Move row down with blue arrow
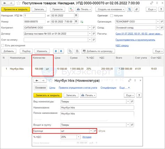Screen dimensions: 165x149 pyautogui.click(x=61, y=51)
